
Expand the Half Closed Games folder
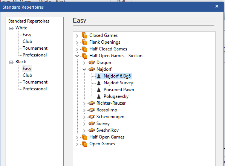point(77,49)
